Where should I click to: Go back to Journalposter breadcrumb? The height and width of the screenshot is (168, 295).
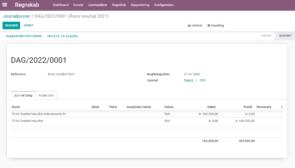tap(16, 16)
